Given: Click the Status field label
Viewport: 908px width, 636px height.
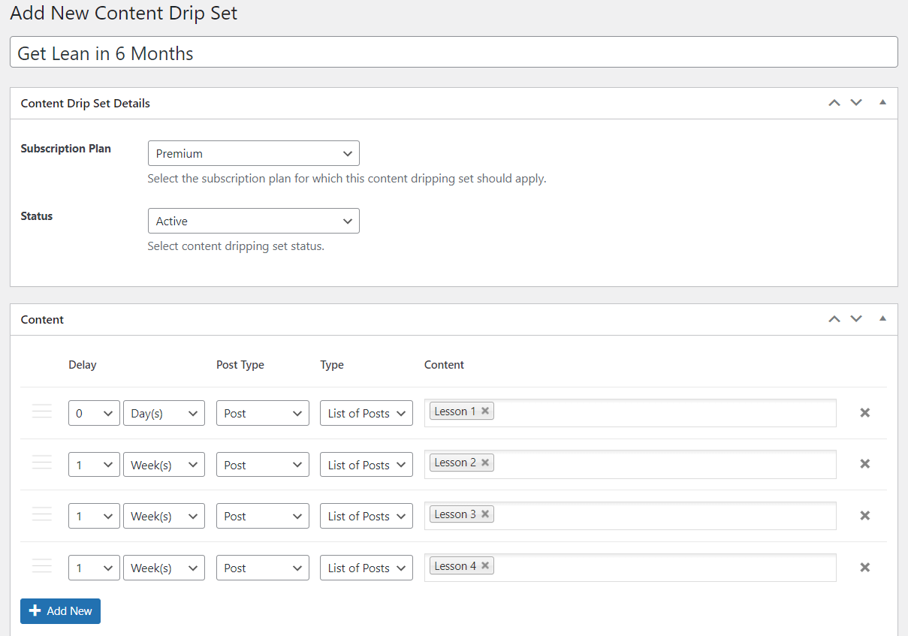Looking at the screenshot, I should click(37, 216).
